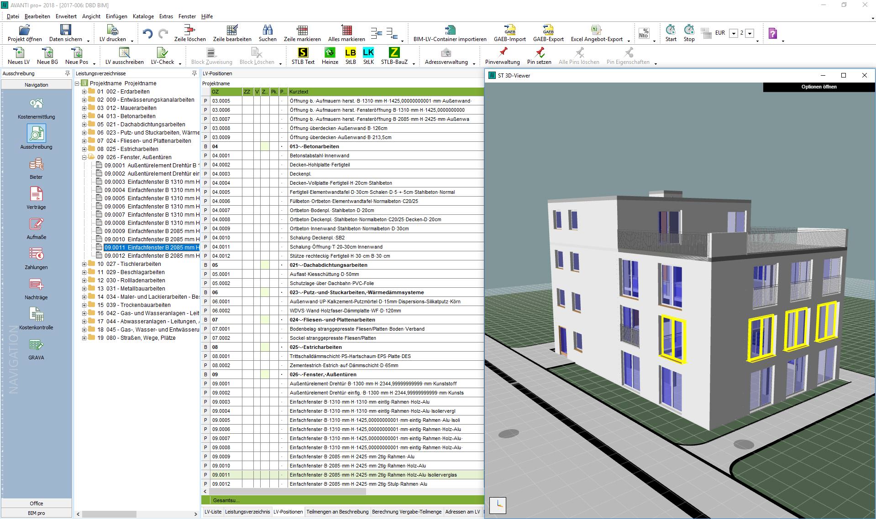876x519 pixels.
Task: Open Verträge in navigation
Action: click(36, 198)
